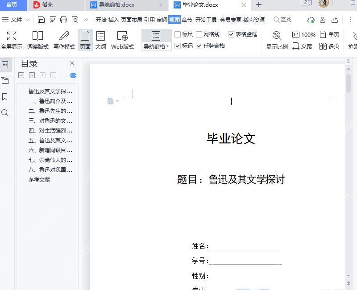Open the Zoom ratio dialog
The image size is (357, 290).
coord(277,40)
